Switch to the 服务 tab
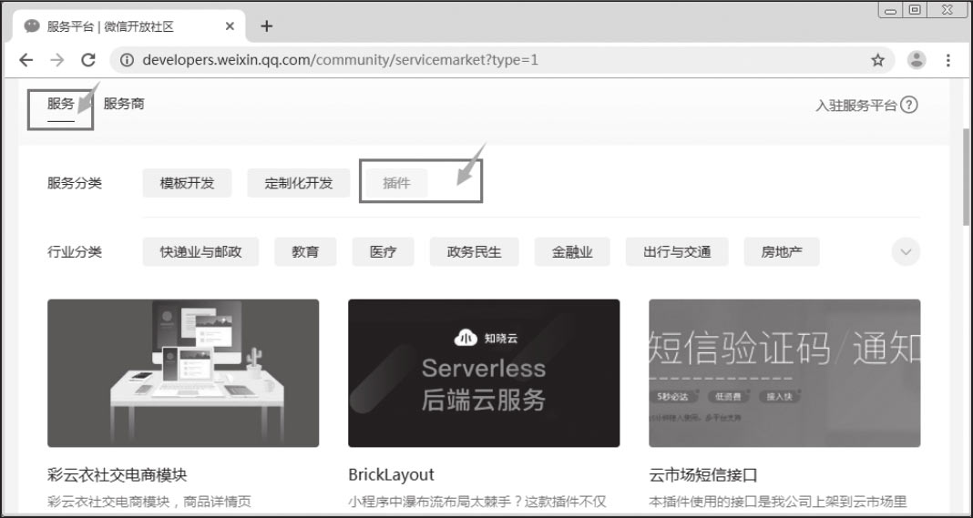This screenshot has width=973, height=518. click(61, 104)
